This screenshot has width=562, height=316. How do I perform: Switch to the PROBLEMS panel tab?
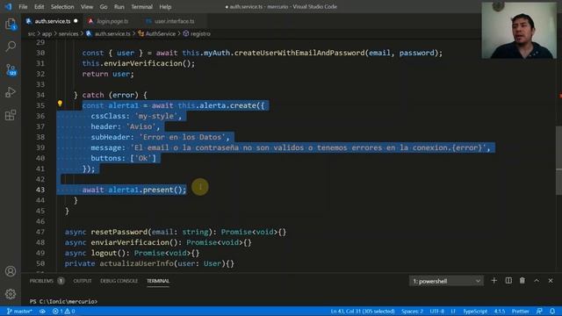coord(41,281)
